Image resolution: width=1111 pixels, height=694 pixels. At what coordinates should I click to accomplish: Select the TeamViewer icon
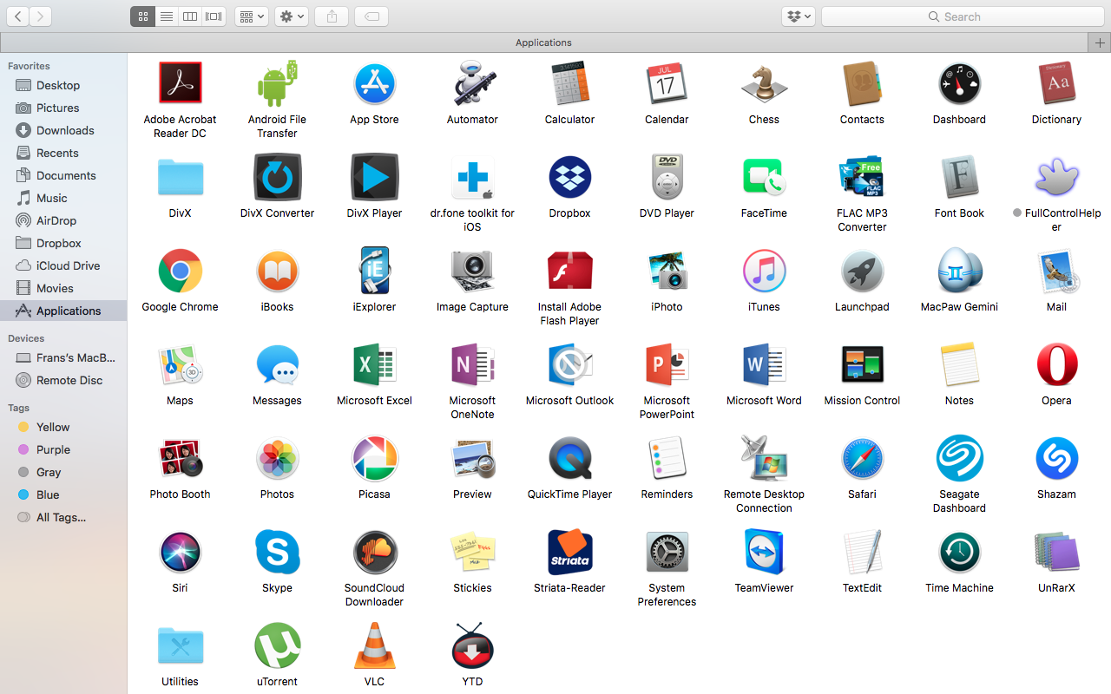(x=764, y=552)
